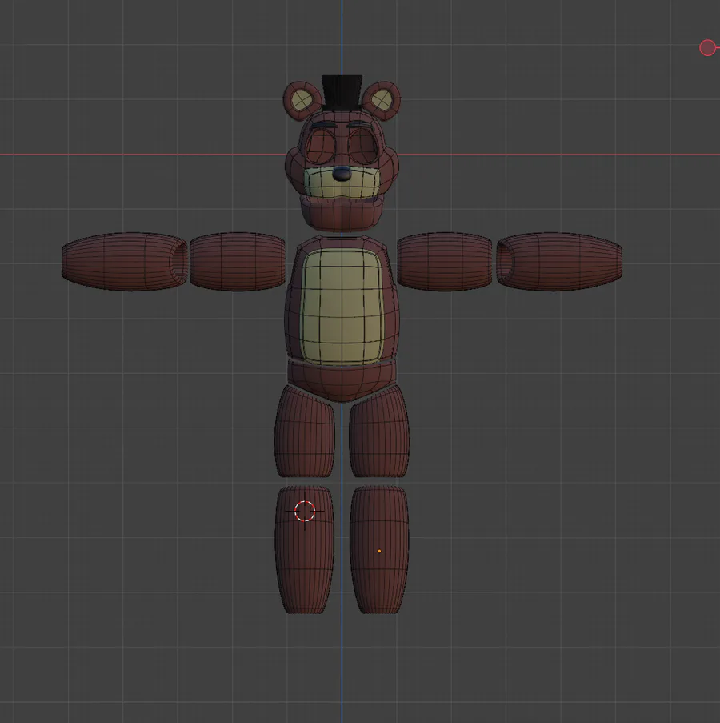Select the outer forearm on viewer's right
Viewport: 720px width, 723px height.
[x=559, y=262]
